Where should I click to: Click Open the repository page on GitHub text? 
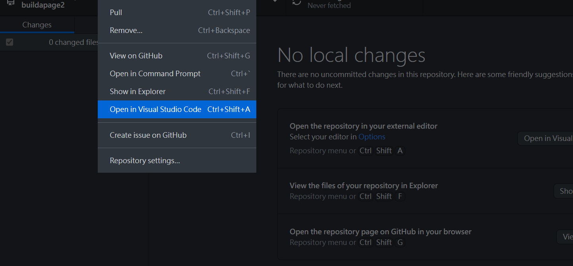381,231
